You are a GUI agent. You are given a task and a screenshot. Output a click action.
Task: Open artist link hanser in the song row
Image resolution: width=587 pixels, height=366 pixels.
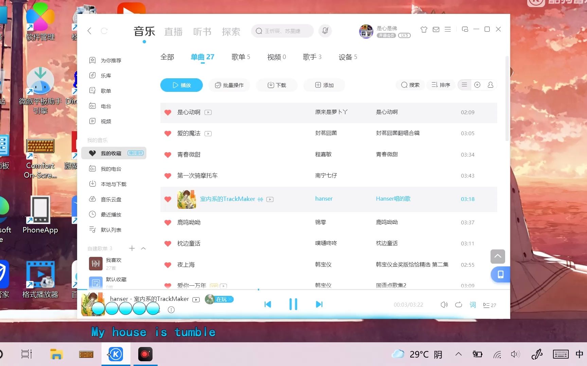click(x=324, y=199)
